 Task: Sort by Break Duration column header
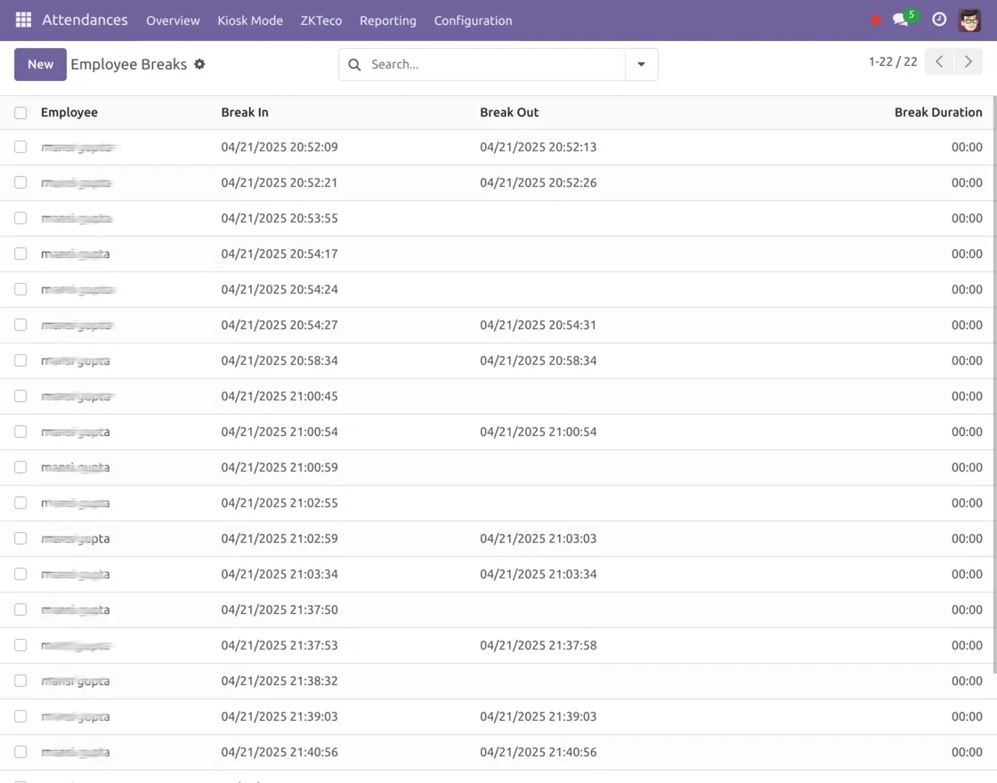point(937,112)
